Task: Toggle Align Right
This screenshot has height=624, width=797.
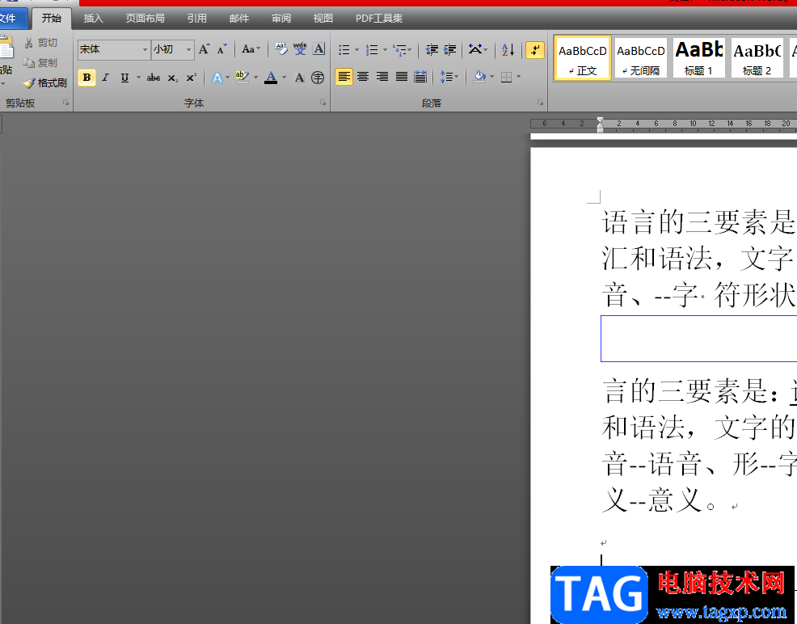Action: tap(382, 77)
